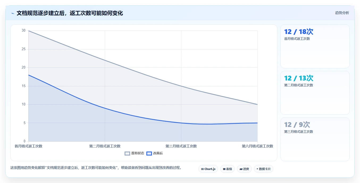Open the 12 / 18次 data card
The width and height of the screenshot is (360, 183).
pos(315,46)
